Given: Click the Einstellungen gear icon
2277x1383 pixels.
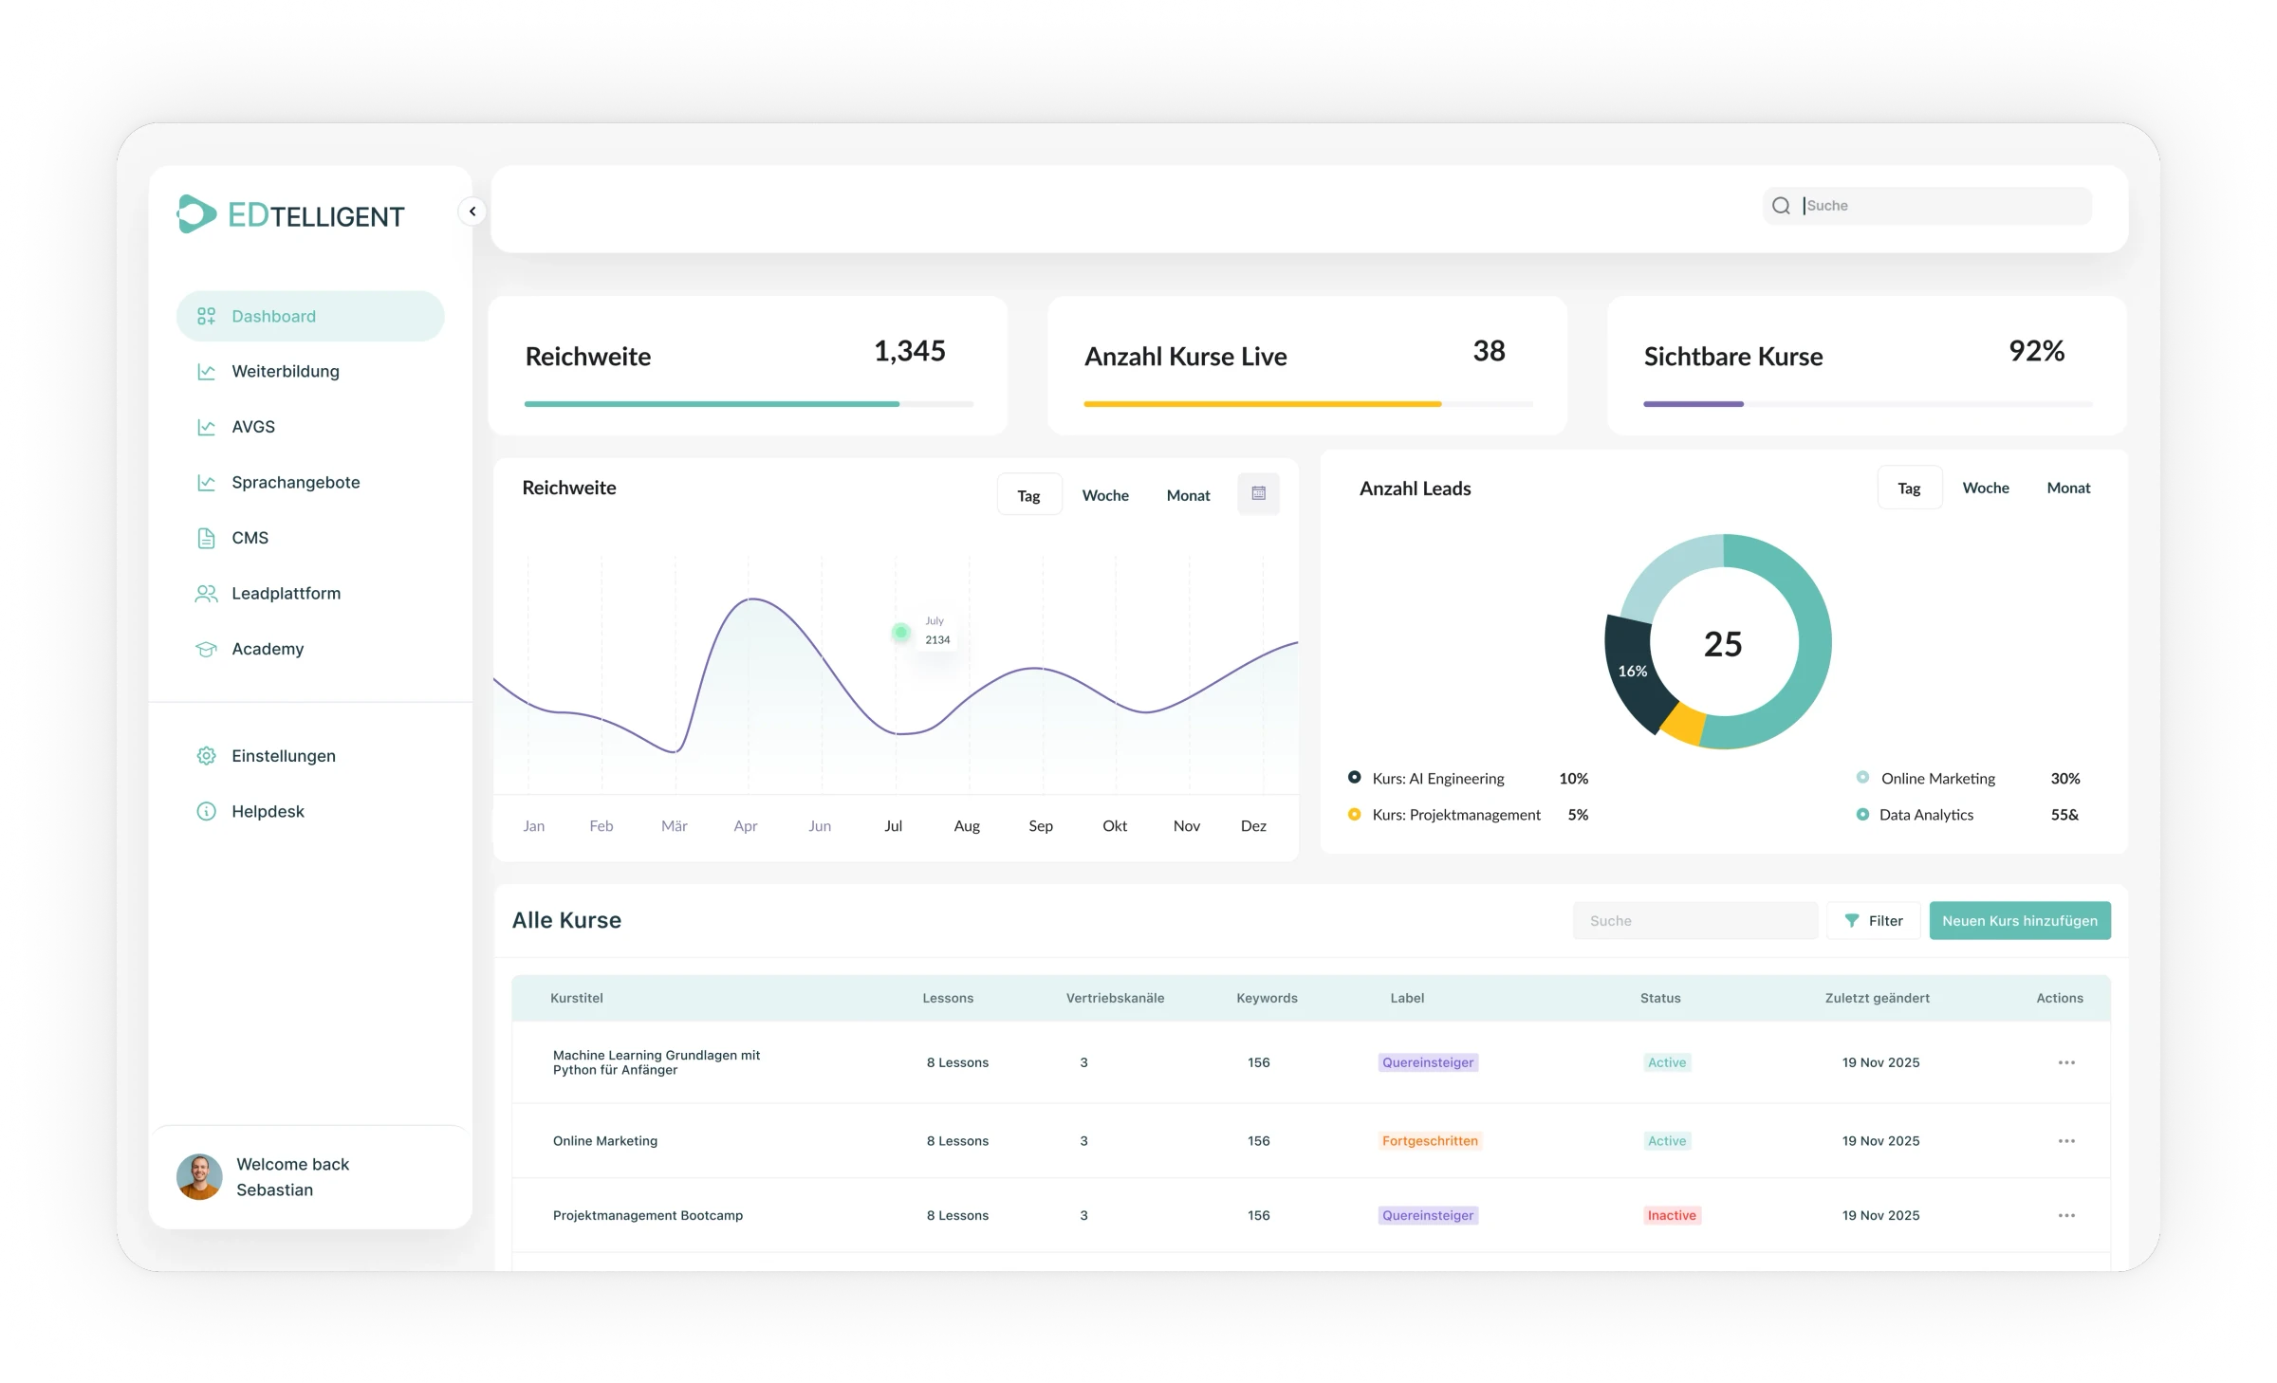Looking at the screenshot, I should [206, 755].
